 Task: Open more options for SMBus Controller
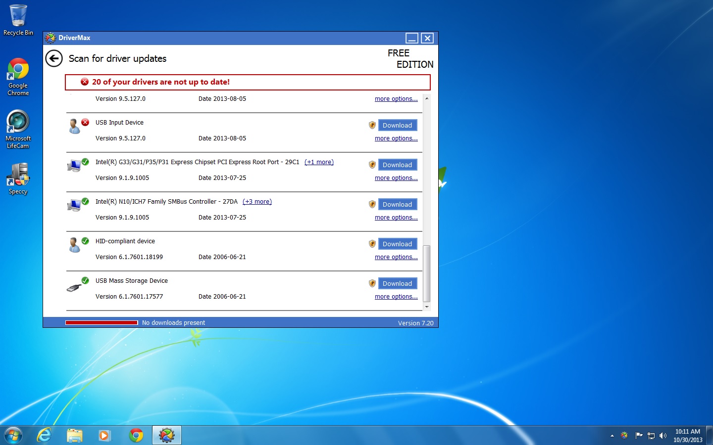pyautogui.click(x=396, y=218)
